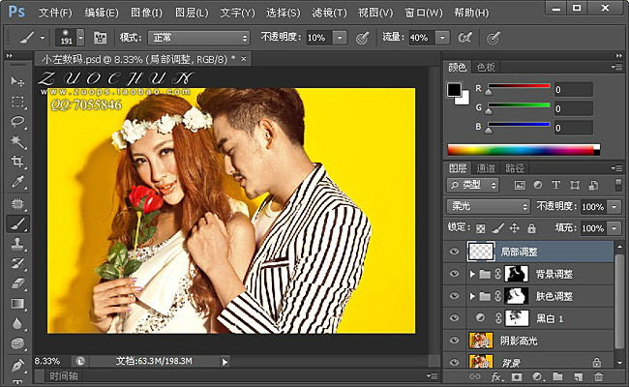
Task: Filter layers by adjustment type icon
Action: 538,185
